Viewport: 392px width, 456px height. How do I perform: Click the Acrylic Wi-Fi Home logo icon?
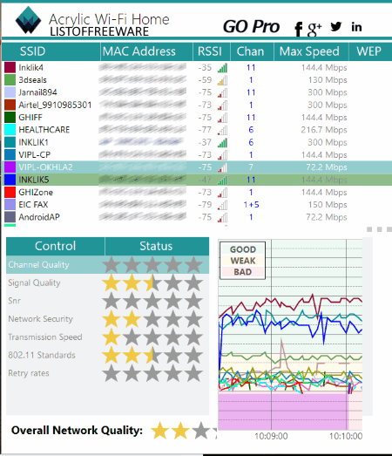[28, 20]
